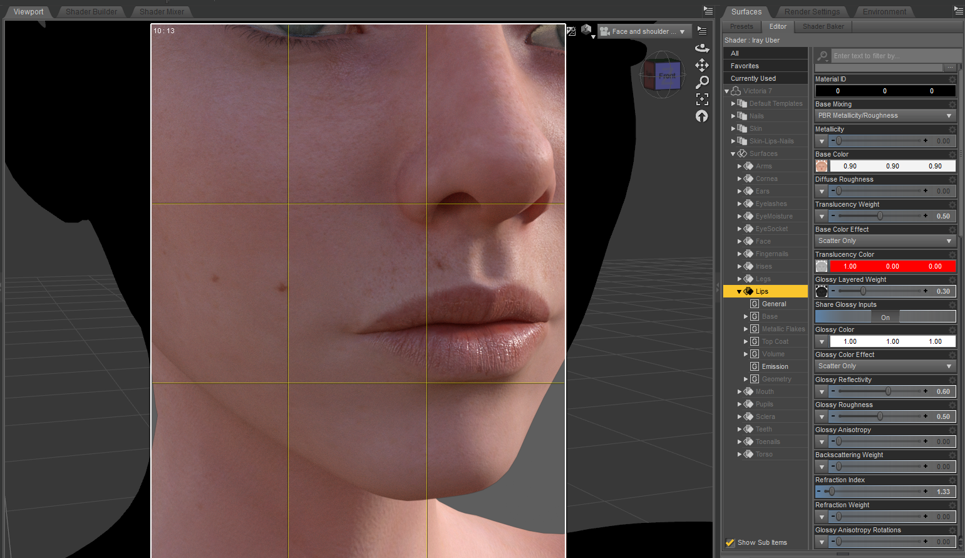Viewport: 965px width, 558px height.
Task: Click the gear icon for Base Color
Action: click(952, 155)
